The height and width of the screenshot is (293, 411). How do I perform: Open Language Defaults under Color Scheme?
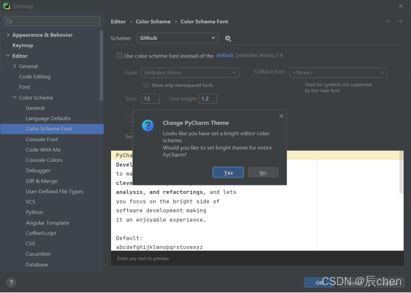tap(48, 119)
